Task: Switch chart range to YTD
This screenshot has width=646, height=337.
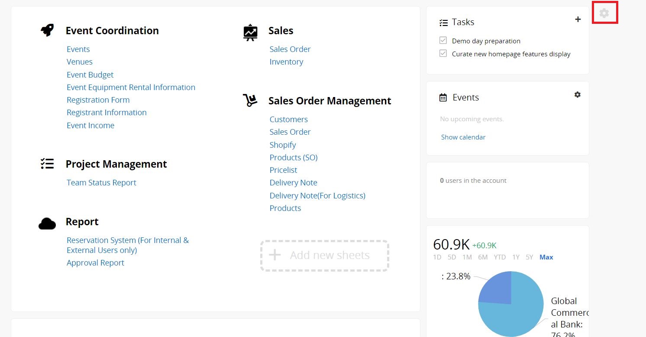Action: [x=500, y=257]
